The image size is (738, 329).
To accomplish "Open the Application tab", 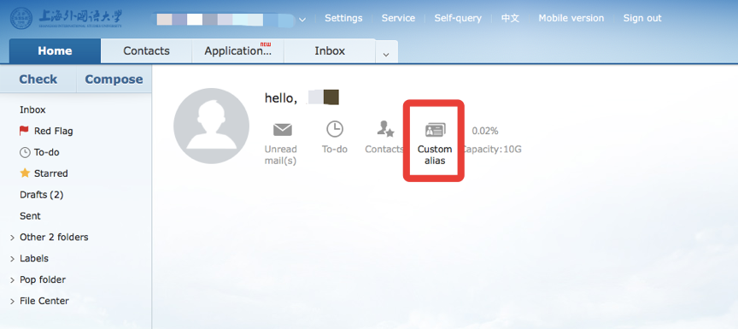I will pos(237,50).
